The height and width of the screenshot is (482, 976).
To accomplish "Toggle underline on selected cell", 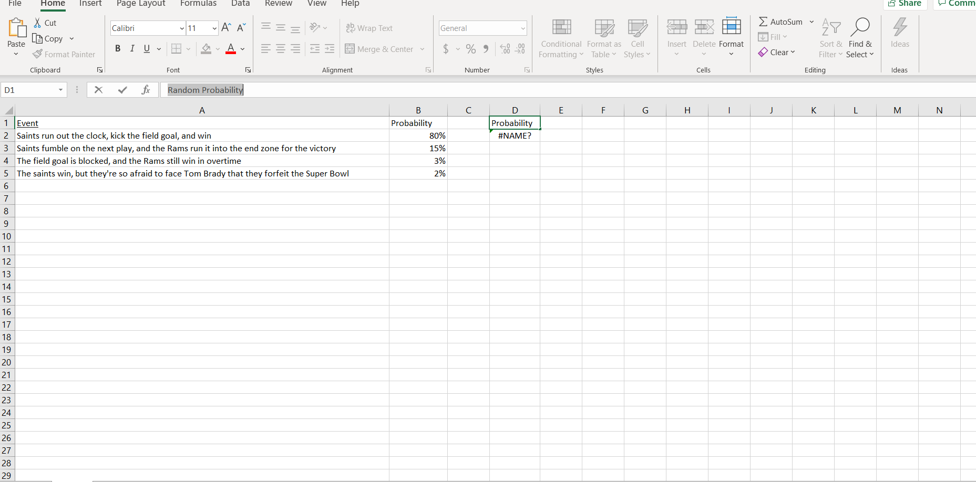I will coord(146,48).
